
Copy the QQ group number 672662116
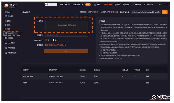[x=116, y=12]
